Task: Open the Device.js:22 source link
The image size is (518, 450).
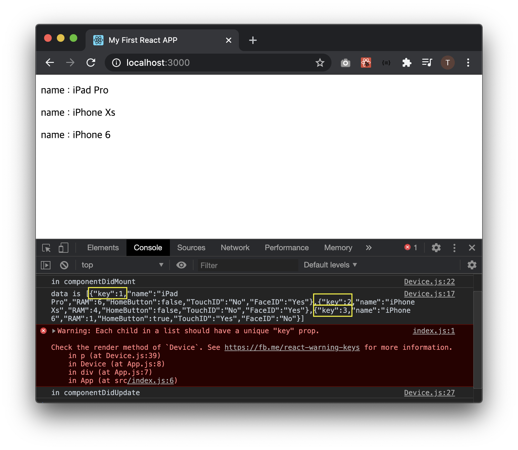Action: (x=429, y=282)
